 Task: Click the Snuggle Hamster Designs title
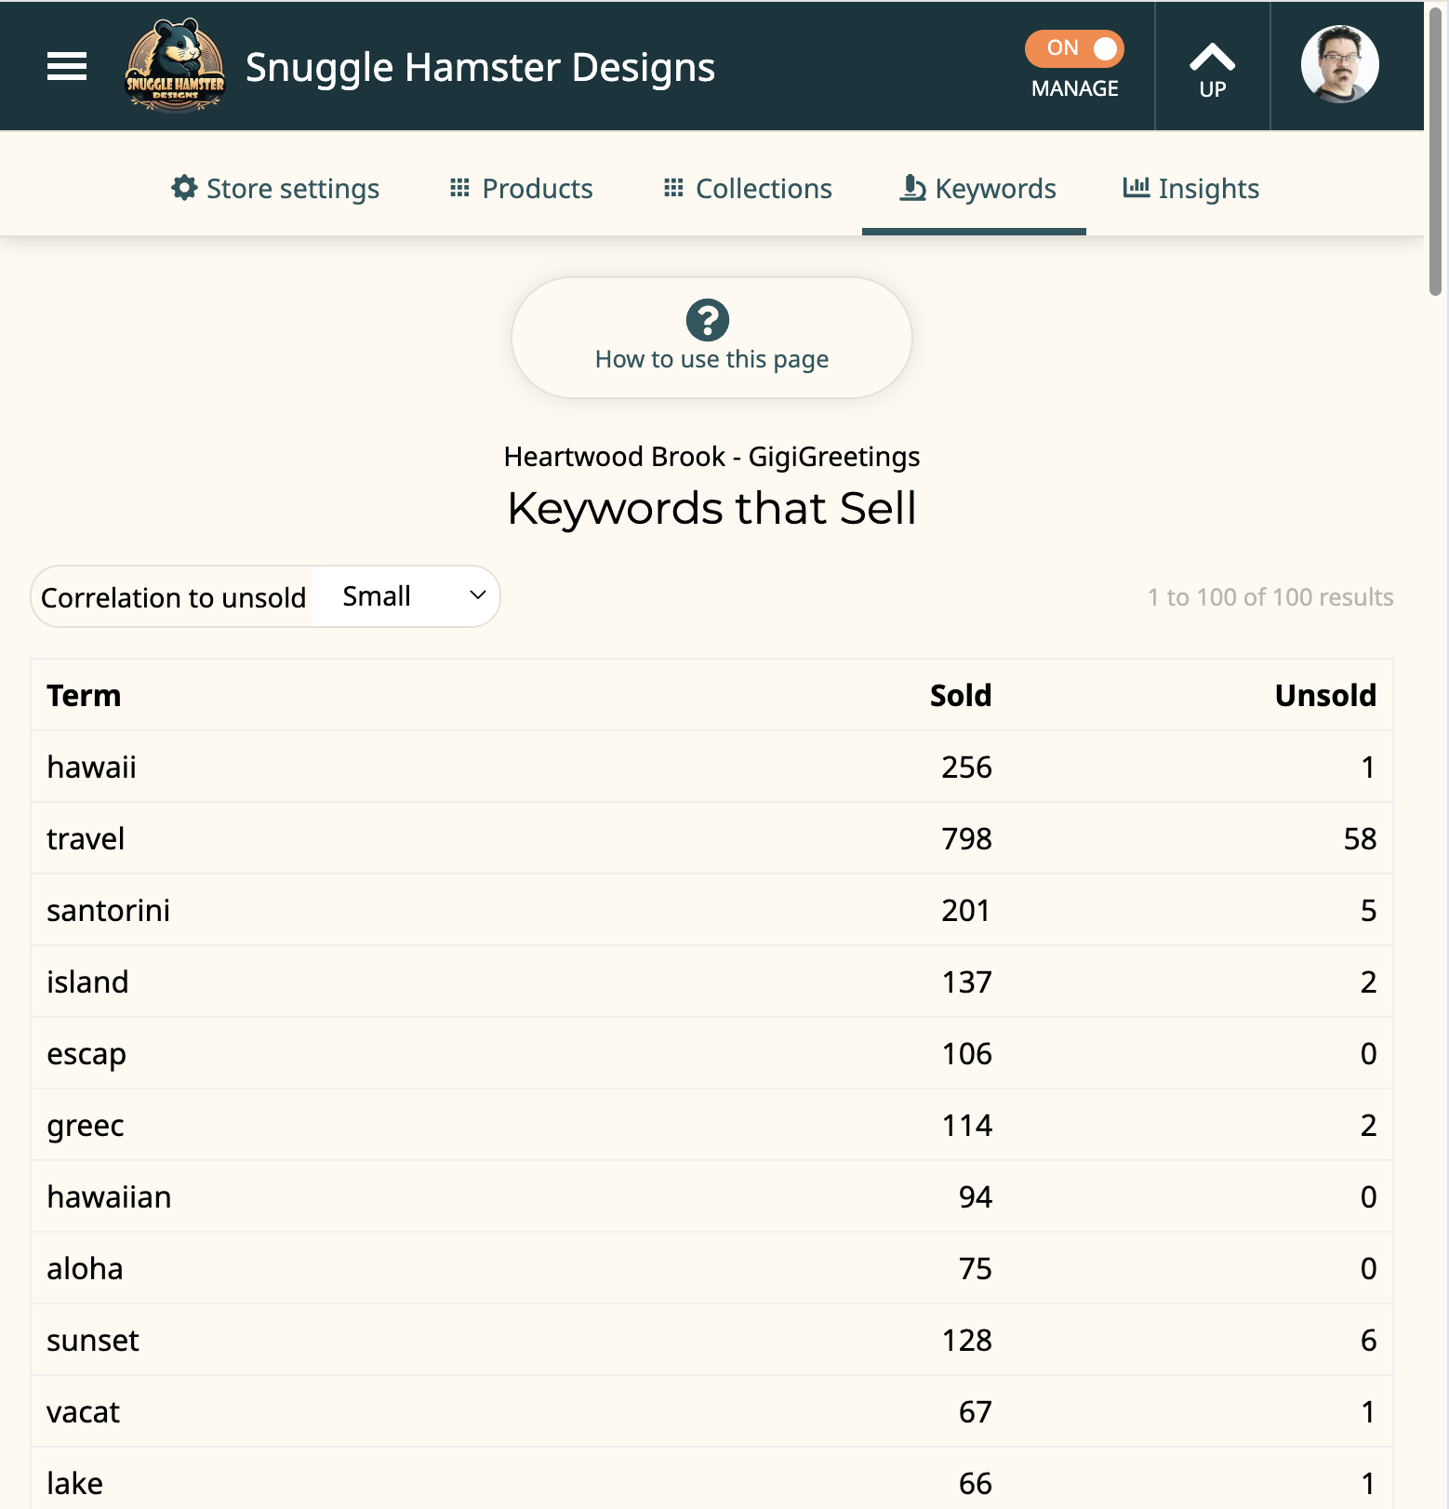(x=480, y=67)
